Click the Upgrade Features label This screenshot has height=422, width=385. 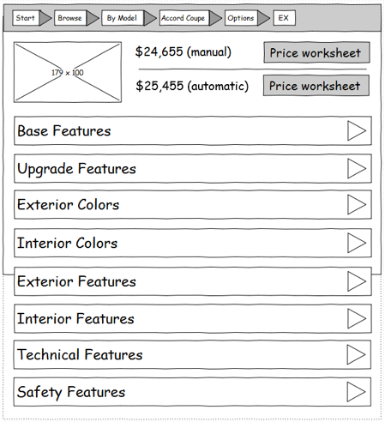click(x=76, y=169)
